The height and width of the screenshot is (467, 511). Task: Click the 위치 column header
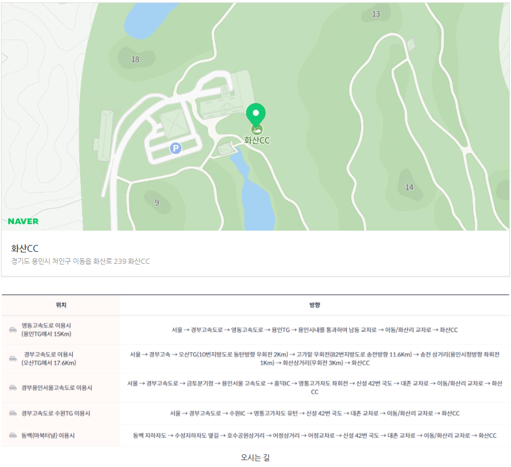[x=61, y=305]
